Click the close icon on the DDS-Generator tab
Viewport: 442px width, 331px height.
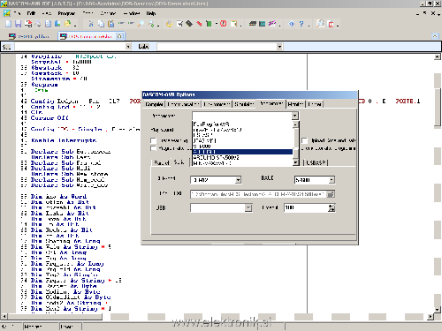coord(119,36)
